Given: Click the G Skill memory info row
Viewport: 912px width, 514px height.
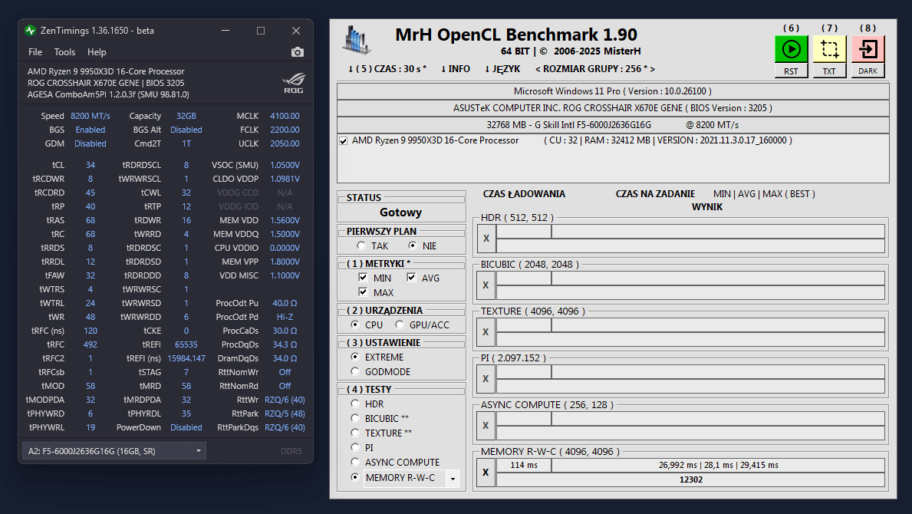Looking at the screenshot, I should (x=612, y=125).
